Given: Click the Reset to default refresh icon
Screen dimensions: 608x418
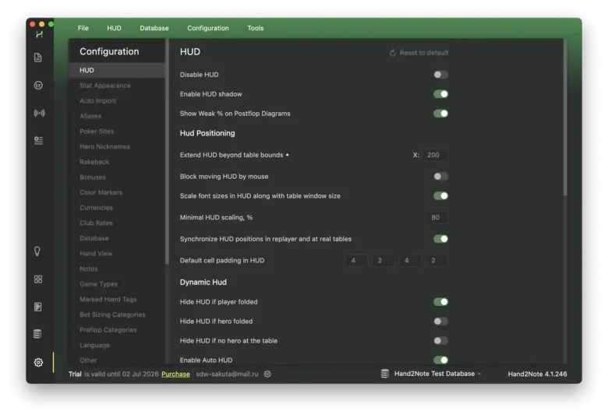Looking at the screenshot, I should tap(392, 53).
